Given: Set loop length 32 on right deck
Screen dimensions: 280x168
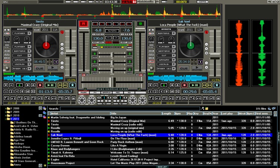Looking at the screenshot, I should (x=177, y=92).
